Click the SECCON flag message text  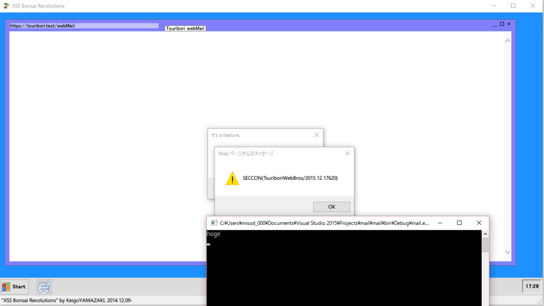coord(290,178)
